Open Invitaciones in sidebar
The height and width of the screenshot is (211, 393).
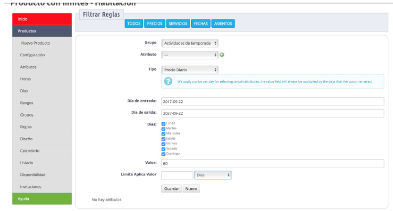coord(42,187)
